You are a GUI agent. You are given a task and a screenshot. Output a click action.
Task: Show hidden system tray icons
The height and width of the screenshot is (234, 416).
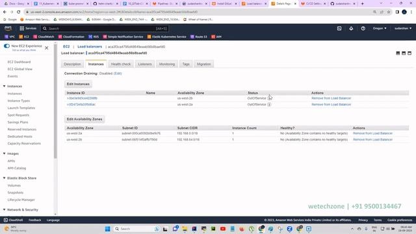tap(352, 229)
